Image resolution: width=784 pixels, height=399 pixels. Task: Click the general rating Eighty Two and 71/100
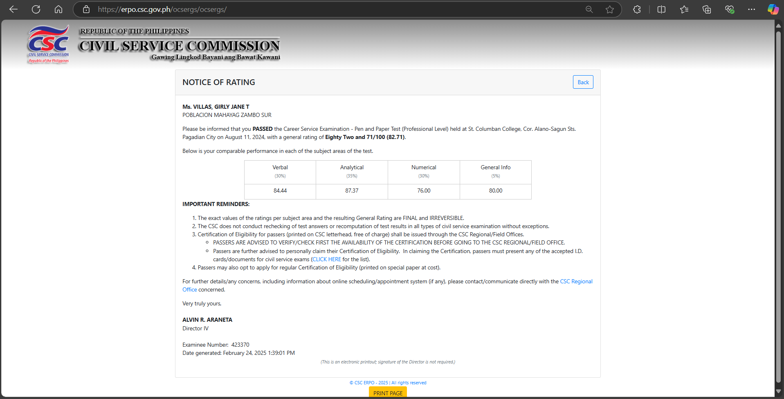pos(365,137)
